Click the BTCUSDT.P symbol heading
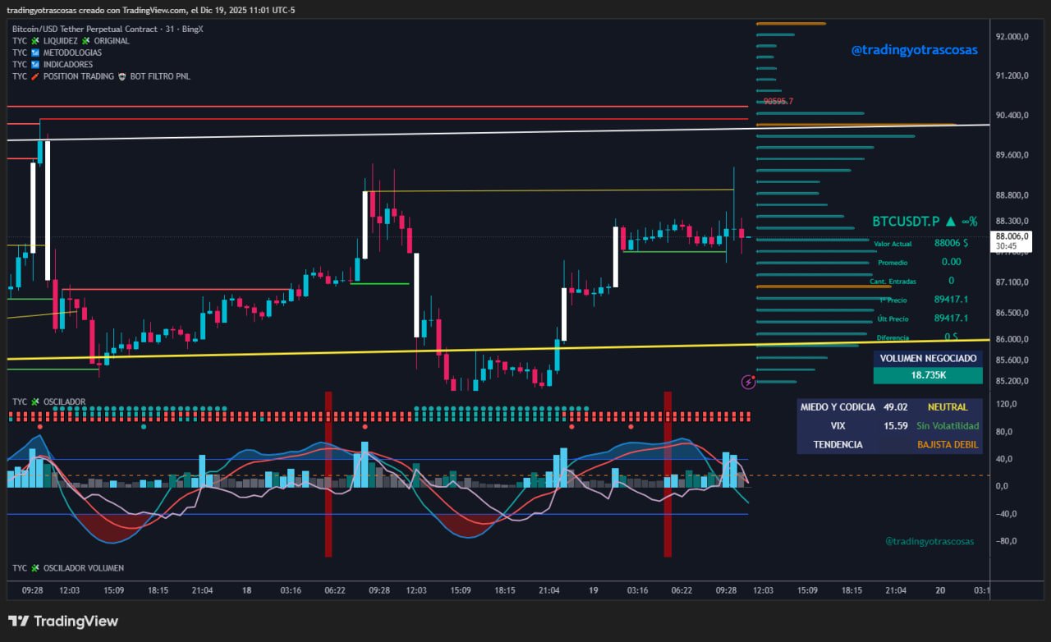The image size is (1051, 642). (x=906, y=222)
